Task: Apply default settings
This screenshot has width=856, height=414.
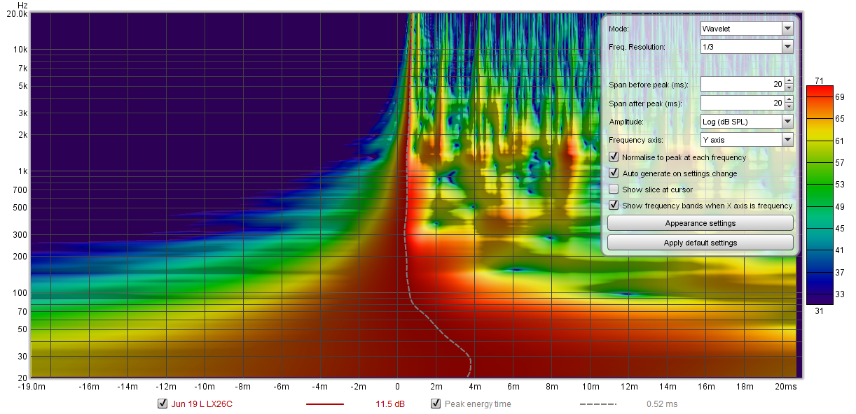Action: point(700,242)
